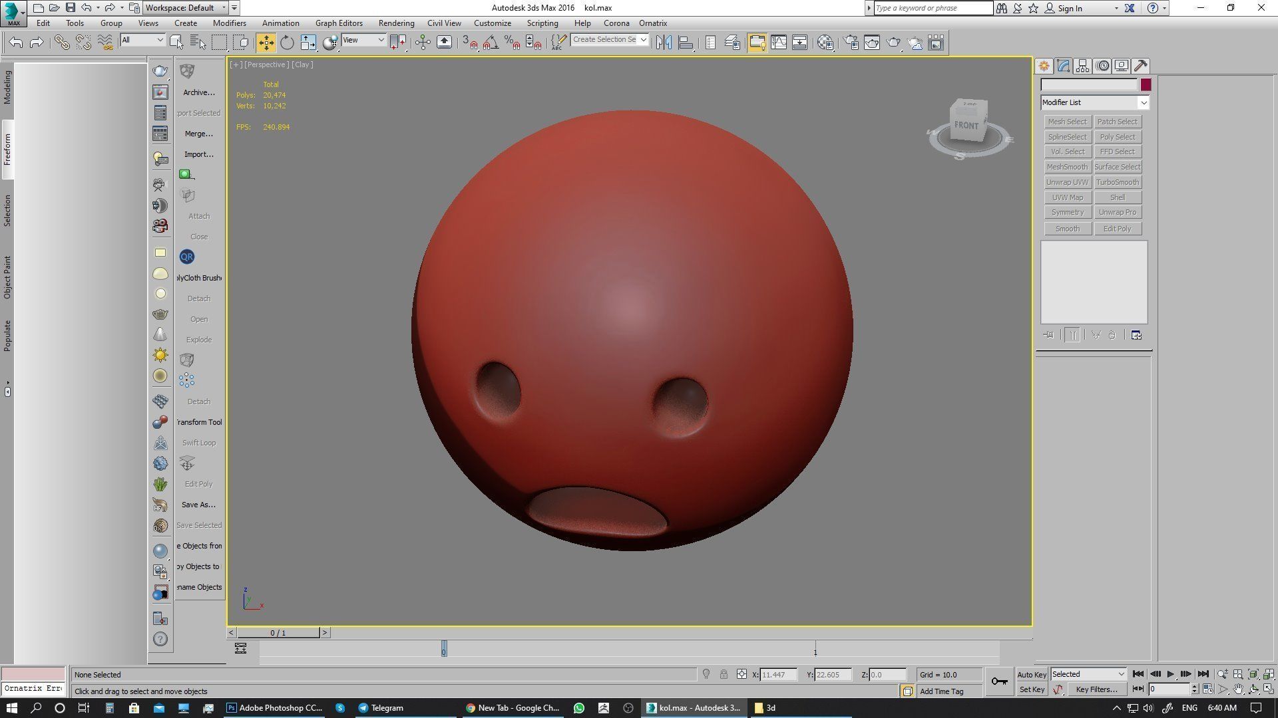Open Select by Name list
The height and width of the screenshot is (718, 1278).
198,43
